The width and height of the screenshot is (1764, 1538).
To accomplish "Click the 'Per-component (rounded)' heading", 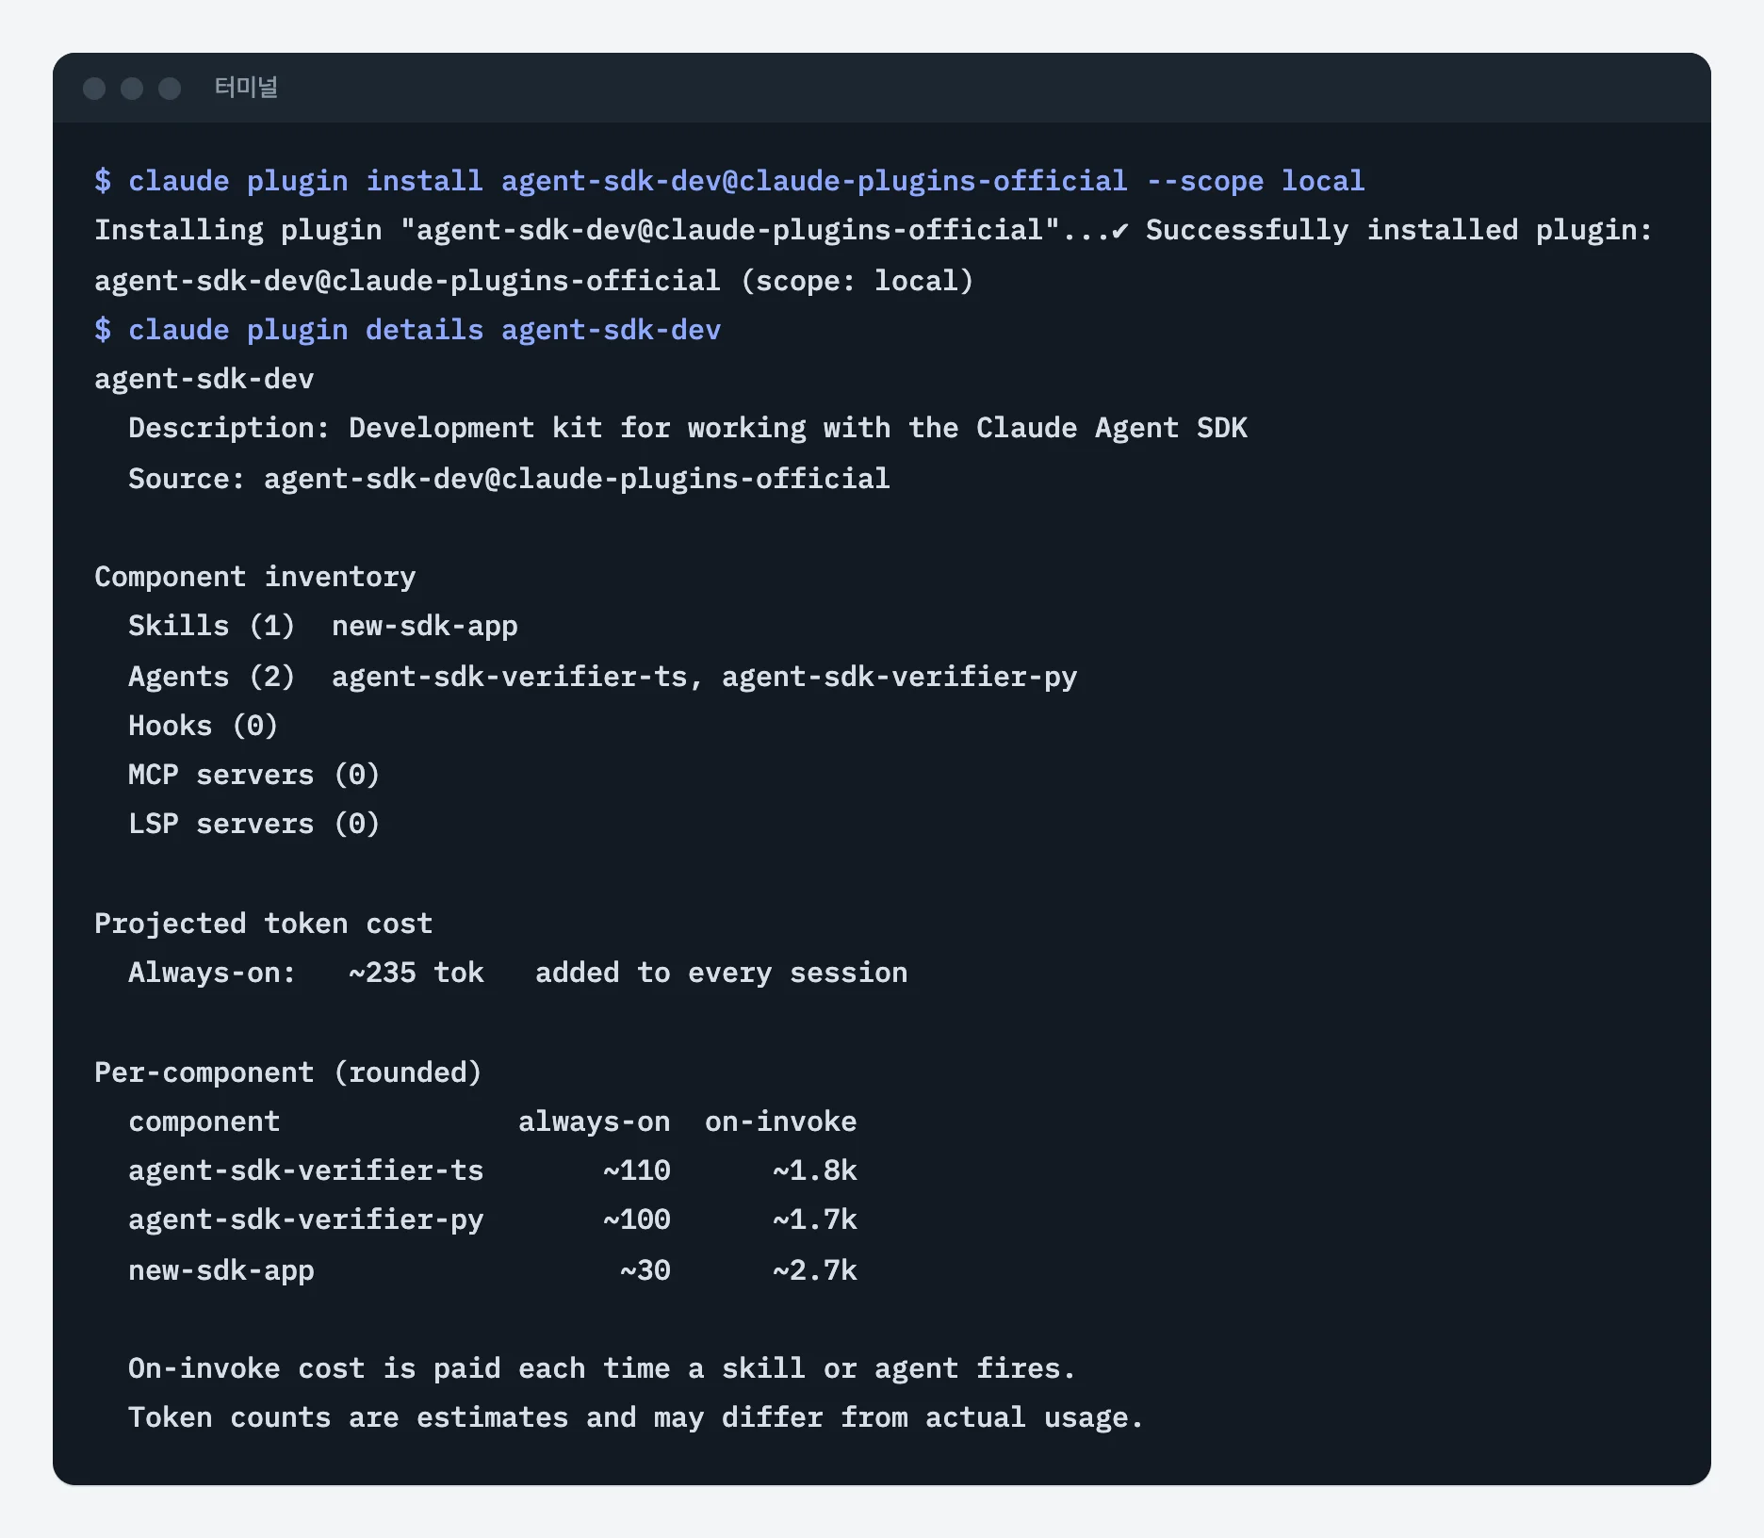I will coord(288,1072).
